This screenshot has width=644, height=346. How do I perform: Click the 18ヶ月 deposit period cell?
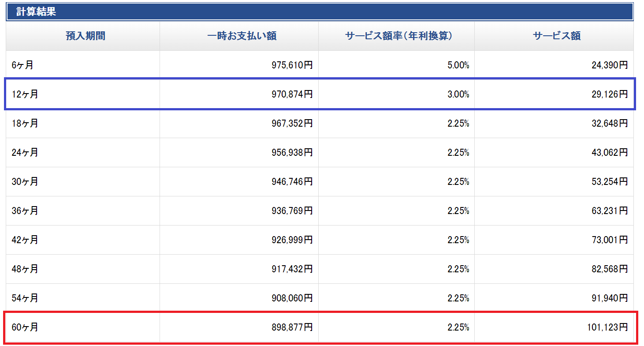[25, 124]
